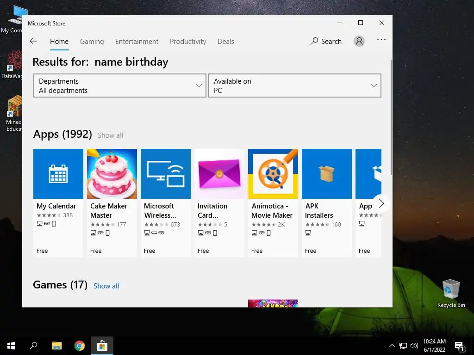Switch to the Home tab

(59, 41)
